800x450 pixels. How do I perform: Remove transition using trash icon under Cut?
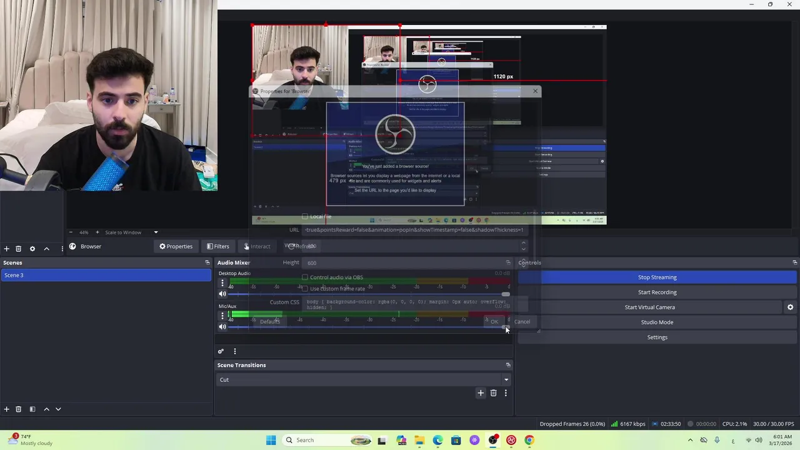(x=493, y=393)
